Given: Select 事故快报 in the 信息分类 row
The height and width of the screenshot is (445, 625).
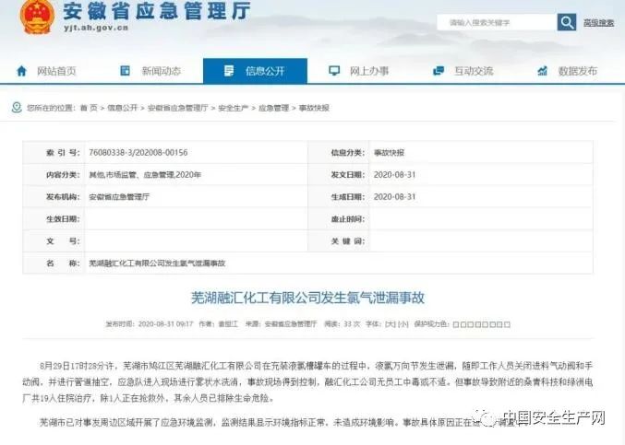Looking at the screenshot, I should (389, 152).
